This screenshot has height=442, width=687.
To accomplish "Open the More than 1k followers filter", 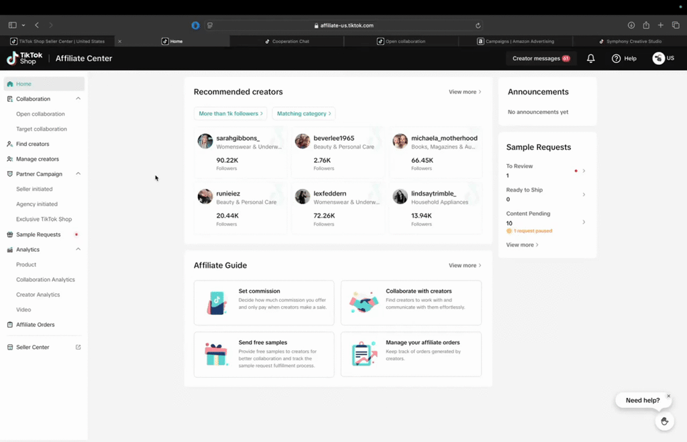I will [231, 114].
